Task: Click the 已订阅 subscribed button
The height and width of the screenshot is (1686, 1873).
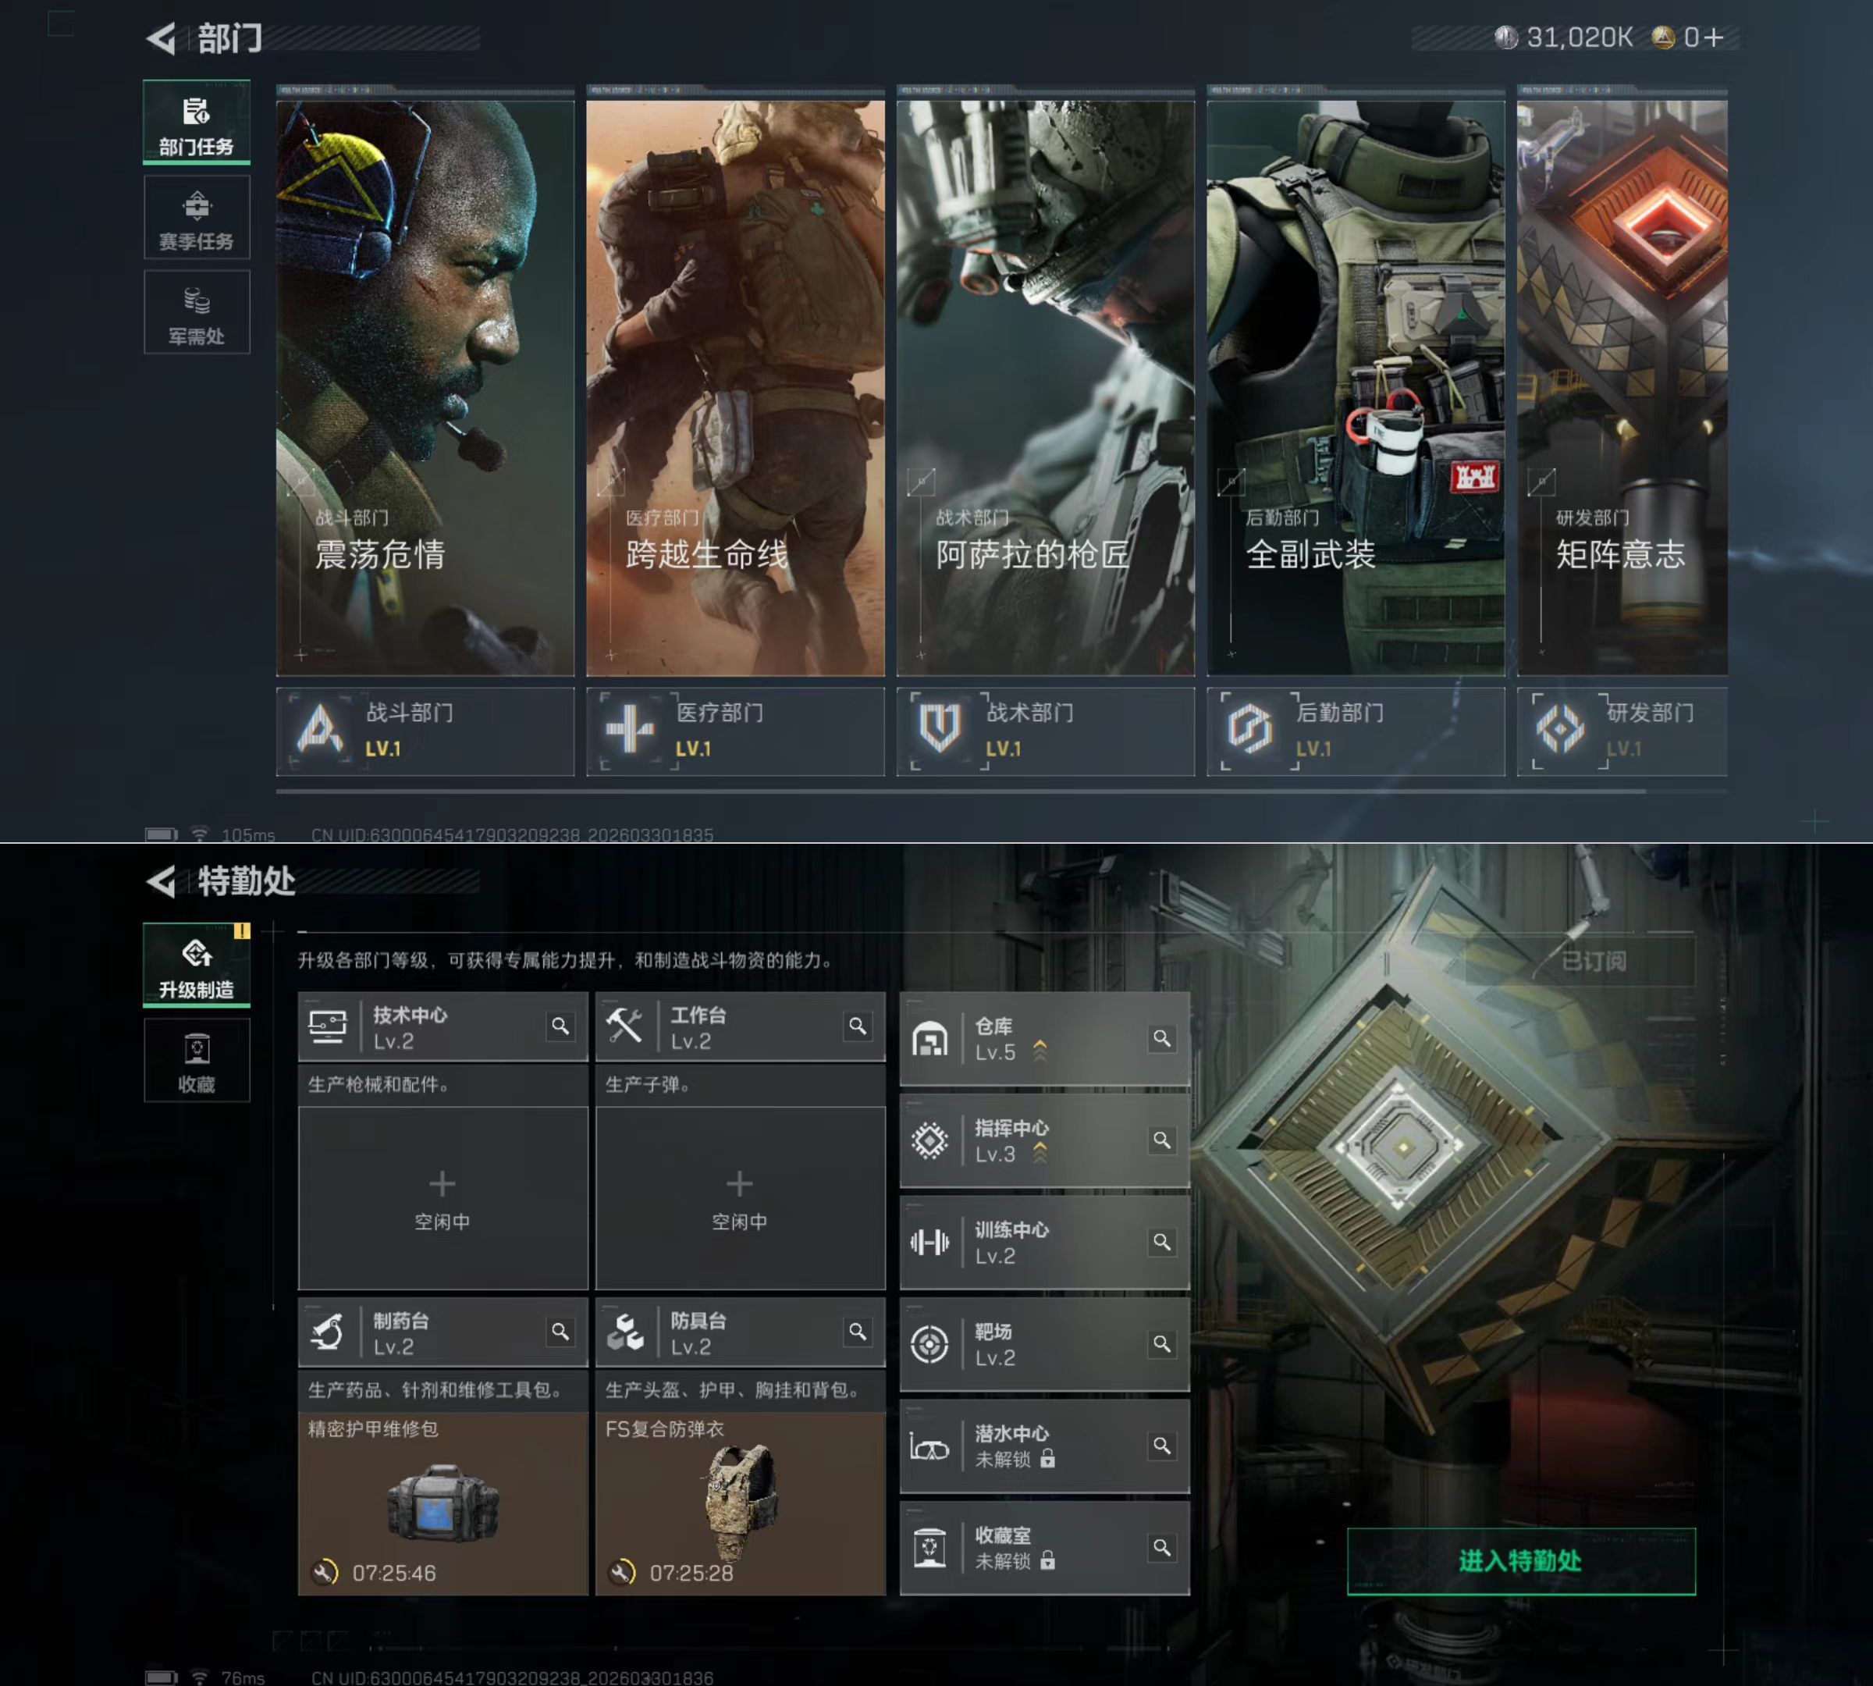Action: (x=1592, y=962)
